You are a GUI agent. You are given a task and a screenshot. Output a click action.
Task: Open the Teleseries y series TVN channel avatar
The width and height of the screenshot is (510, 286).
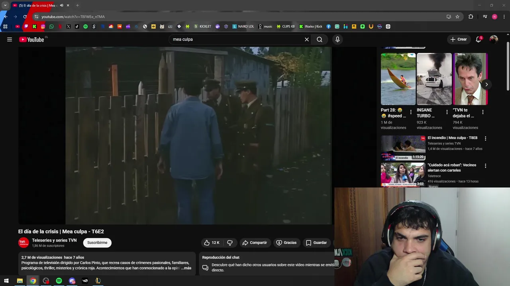[x=24, y=242]
